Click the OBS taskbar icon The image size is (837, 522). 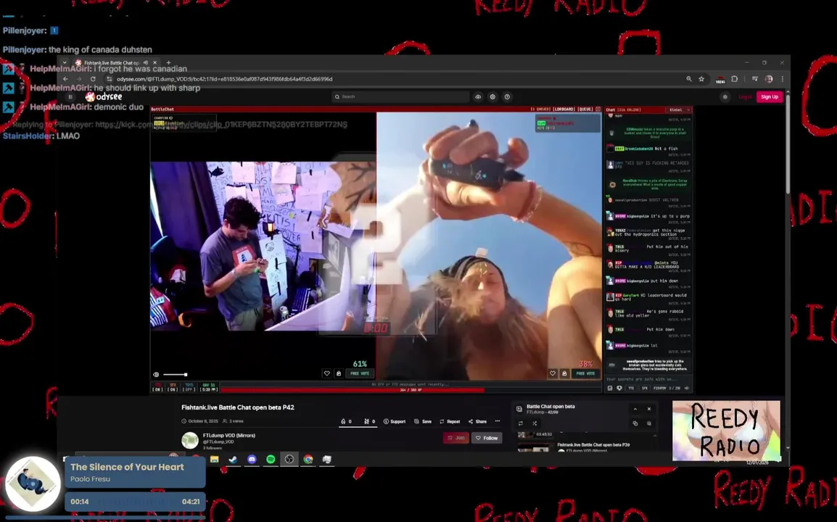[289, 459]
